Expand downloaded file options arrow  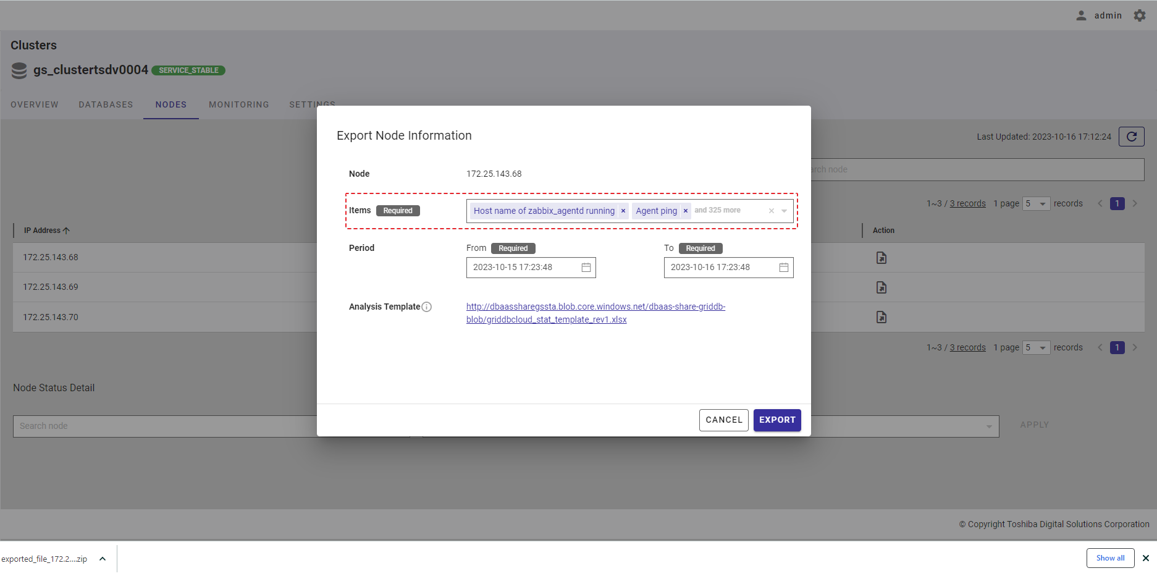[x=103, y=559]
